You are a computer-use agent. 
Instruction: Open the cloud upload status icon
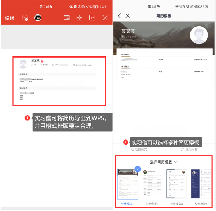[25, 18]
